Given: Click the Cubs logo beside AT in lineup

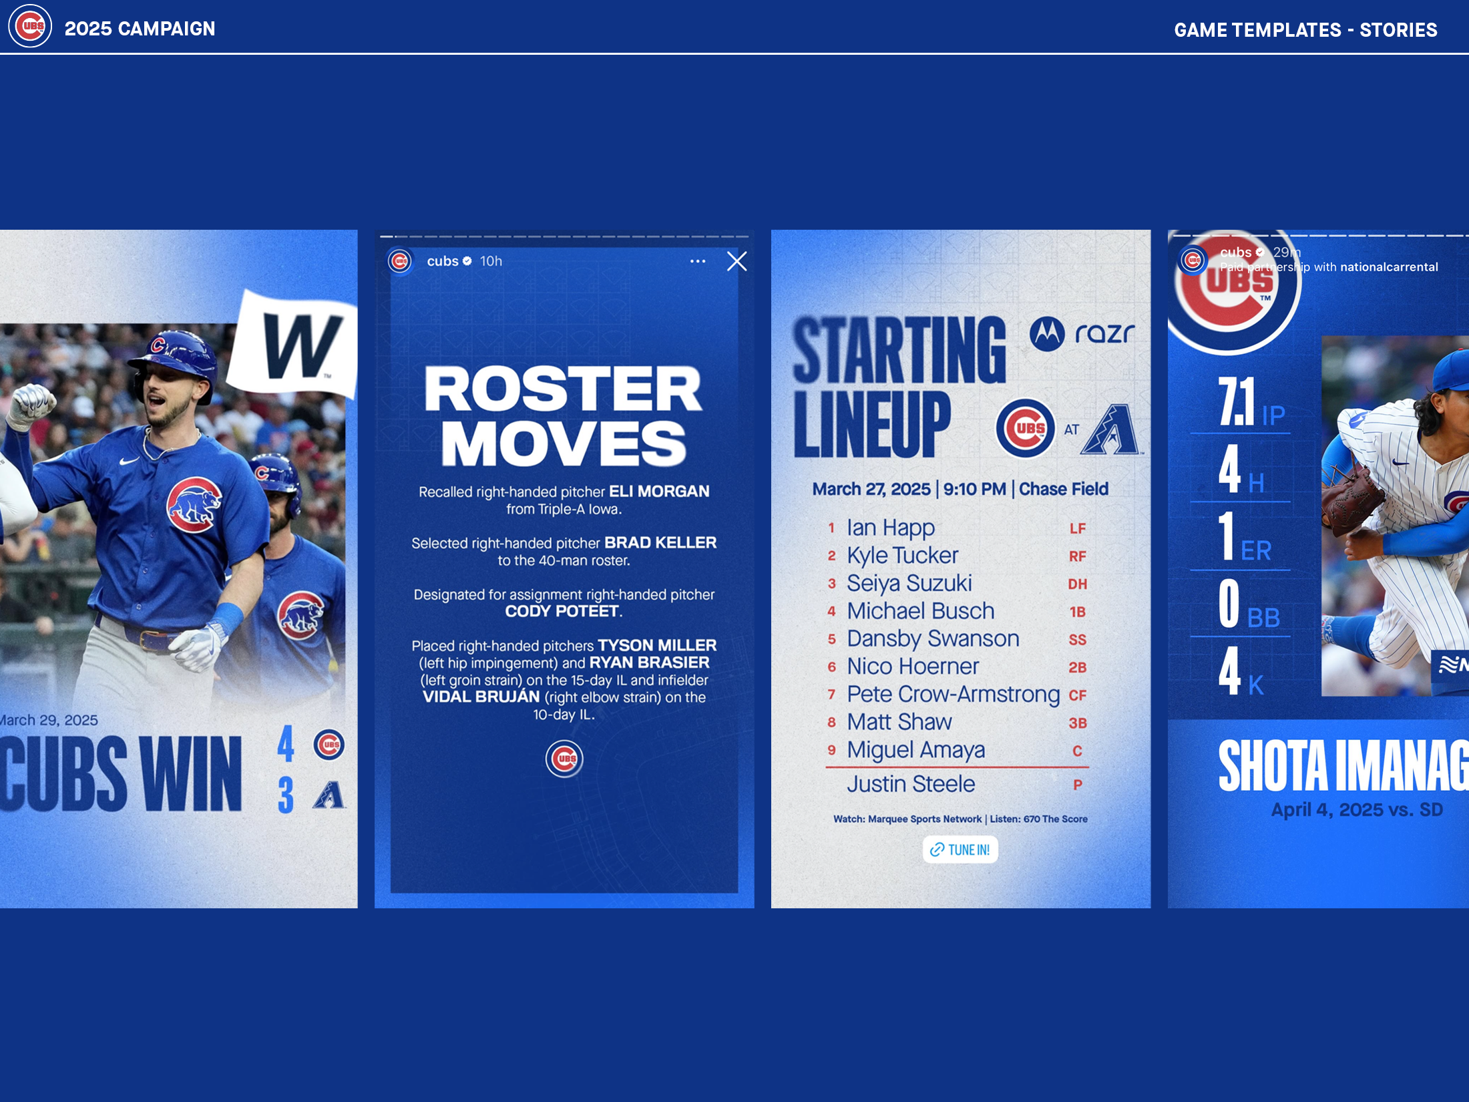Looking at the screenshot, I should point(1026,428).
